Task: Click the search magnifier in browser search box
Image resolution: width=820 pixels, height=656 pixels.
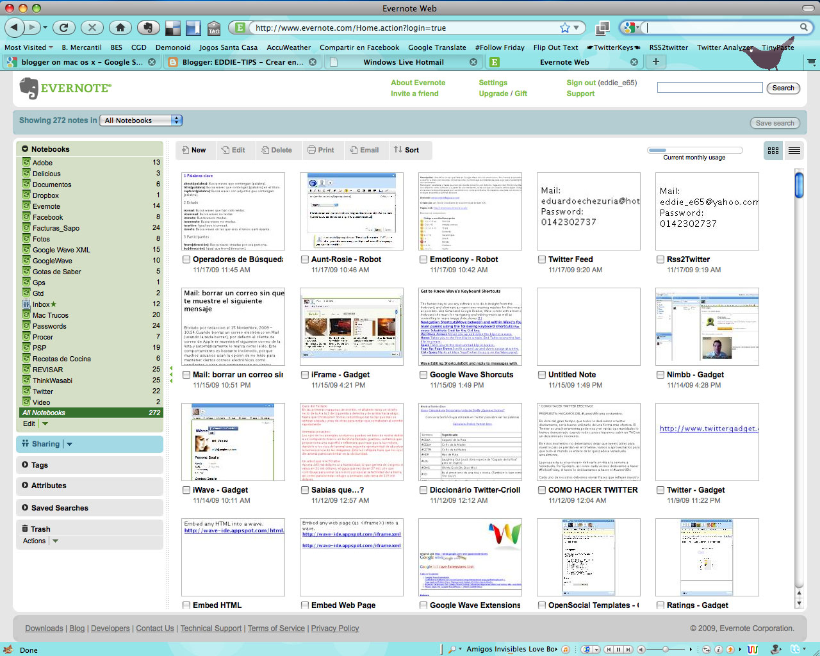Action: pos(803,28)
